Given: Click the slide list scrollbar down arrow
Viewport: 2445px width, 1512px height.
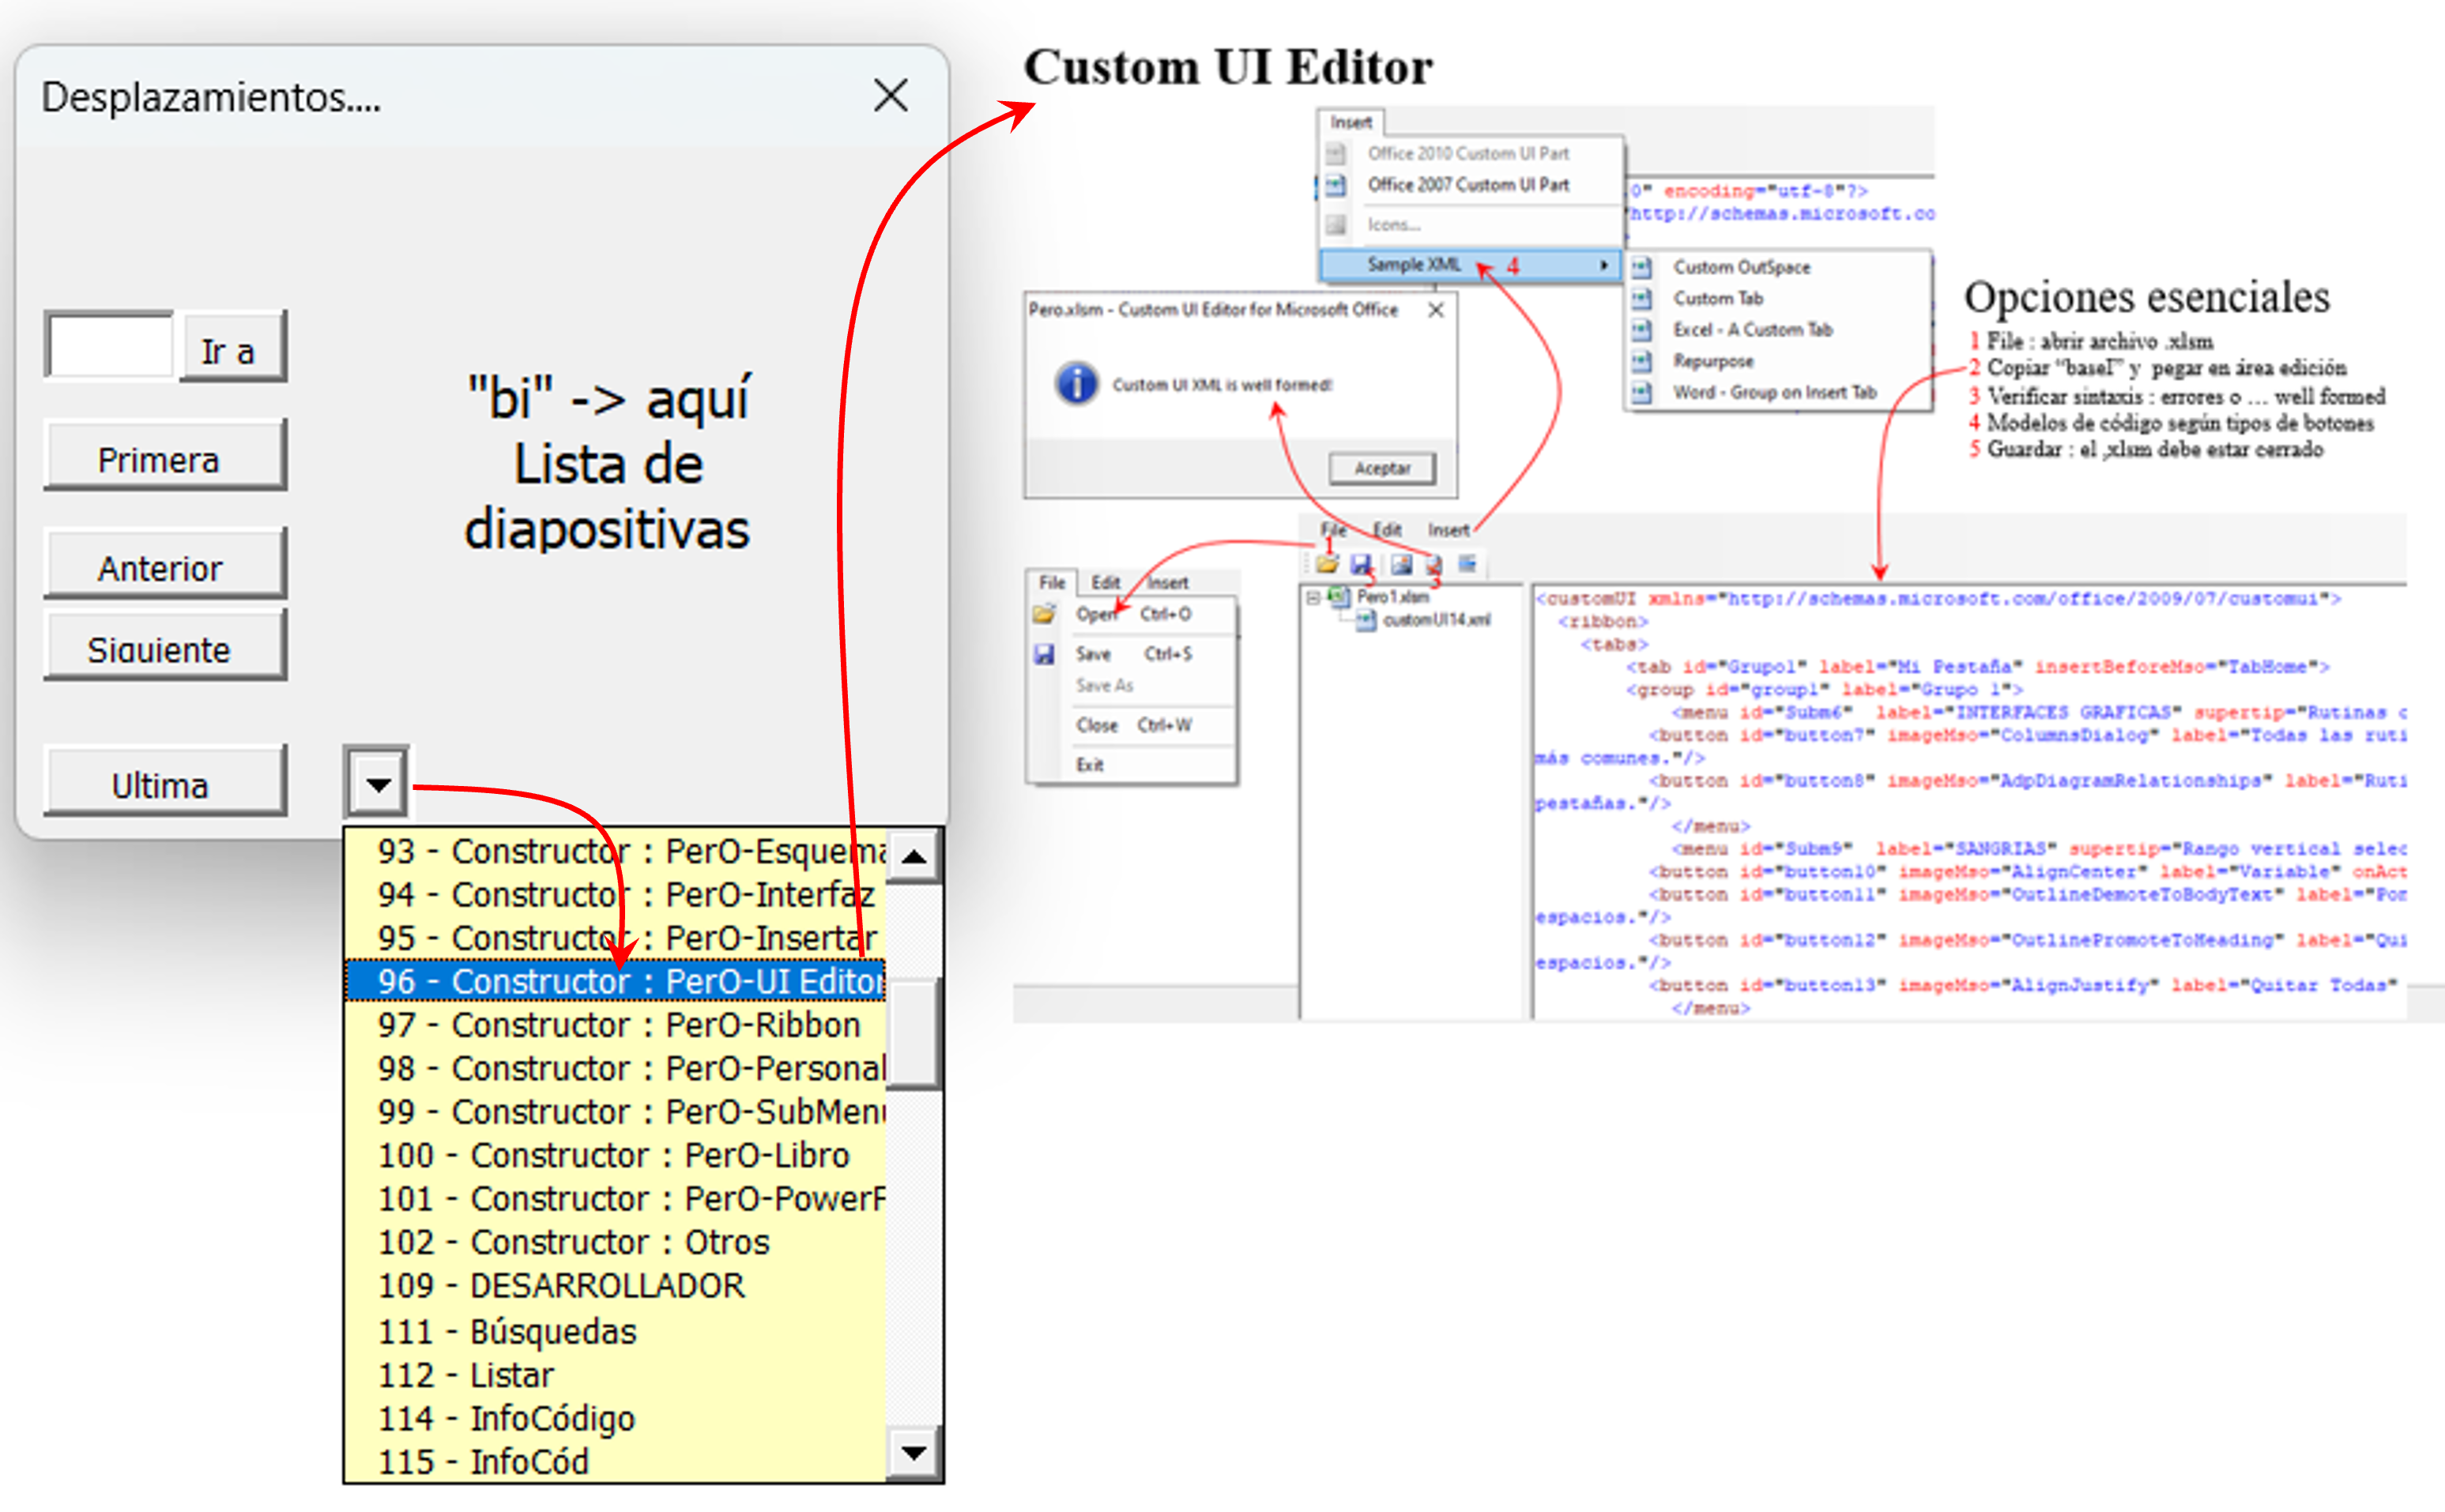Looking at the screenshot, I should click(x=913, y=1452).
